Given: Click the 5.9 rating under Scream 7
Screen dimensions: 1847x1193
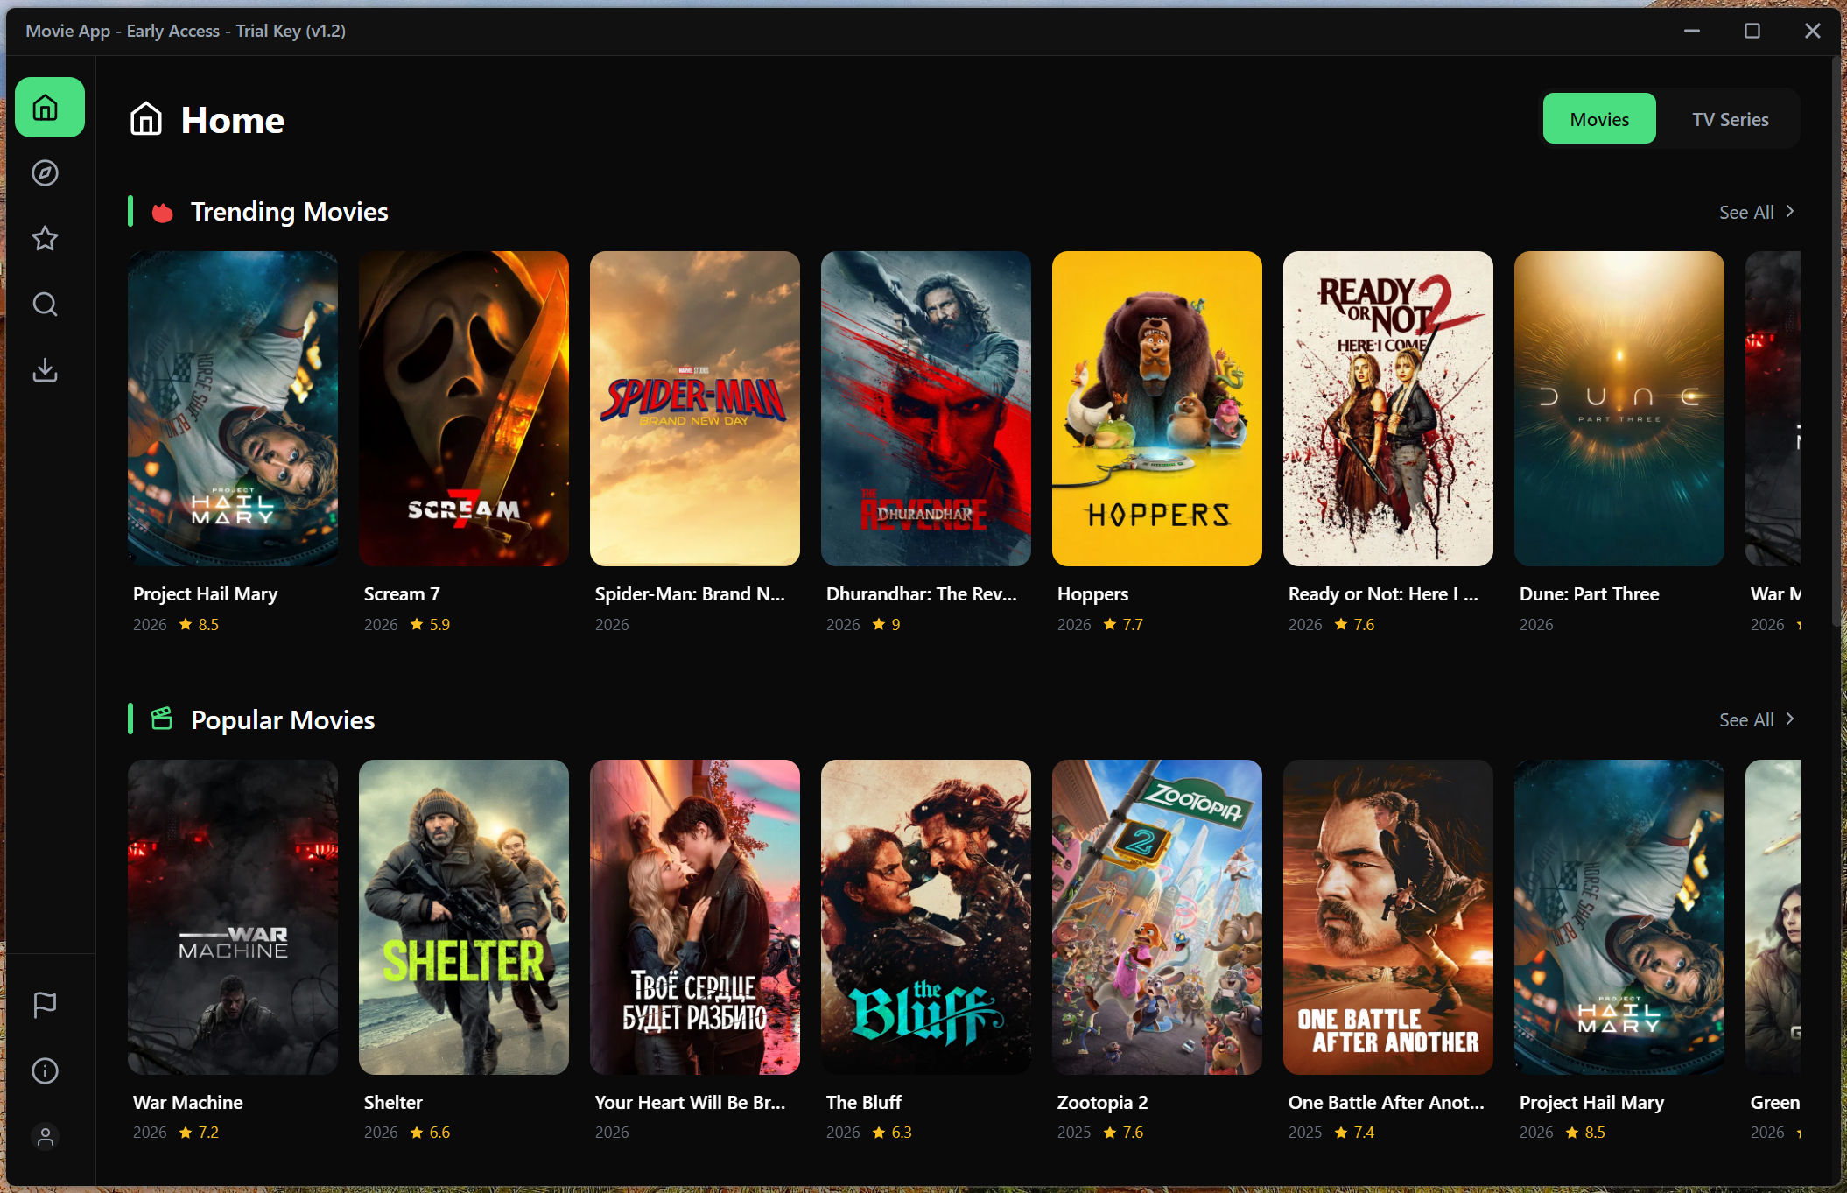Looking at the screenshot, I should pyautogui.click(x=430, y=624).
